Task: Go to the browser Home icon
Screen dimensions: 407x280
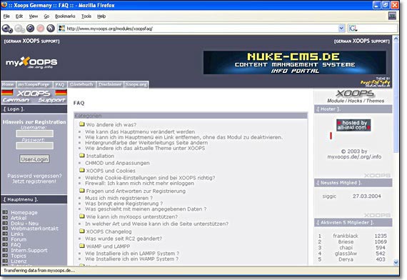Action: click(x=51, y=28)
